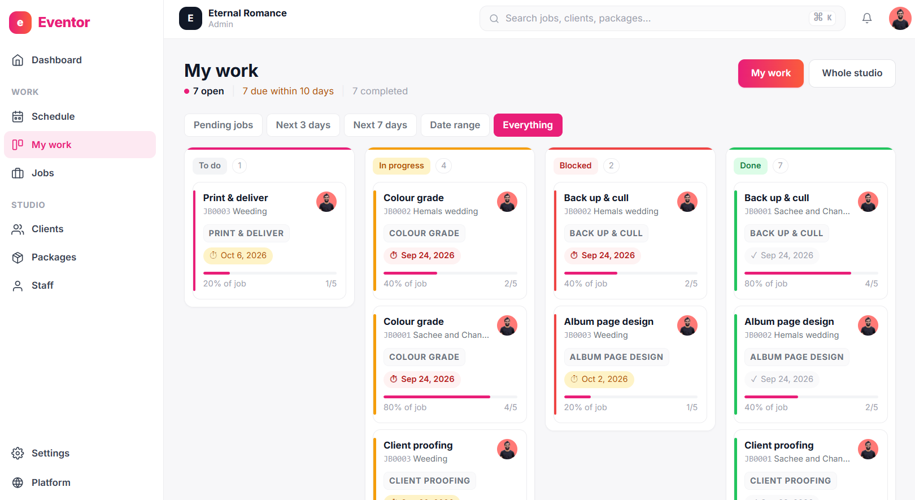Screen dimensions: 915x500
Task: Open Clients people icon
Action: pyautogui.click(x=18, y=229)
